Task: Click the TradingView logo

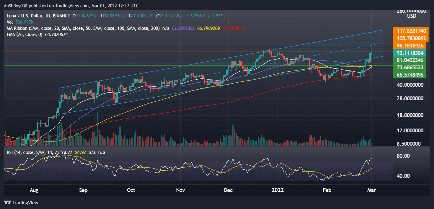Action: pyautogui.click(x=21, y=203)
